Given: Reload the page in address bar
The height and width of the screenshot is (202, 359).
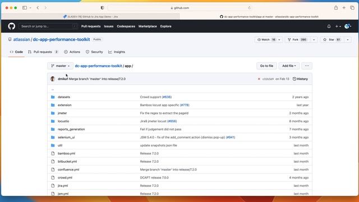Looking at the screenshot, I should pyautogui.click(x=249, y=8).
